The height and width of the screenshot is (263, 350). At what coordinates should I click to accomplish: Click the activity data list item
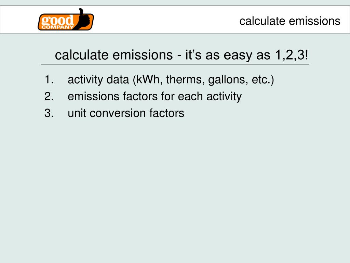pos(171,80)
